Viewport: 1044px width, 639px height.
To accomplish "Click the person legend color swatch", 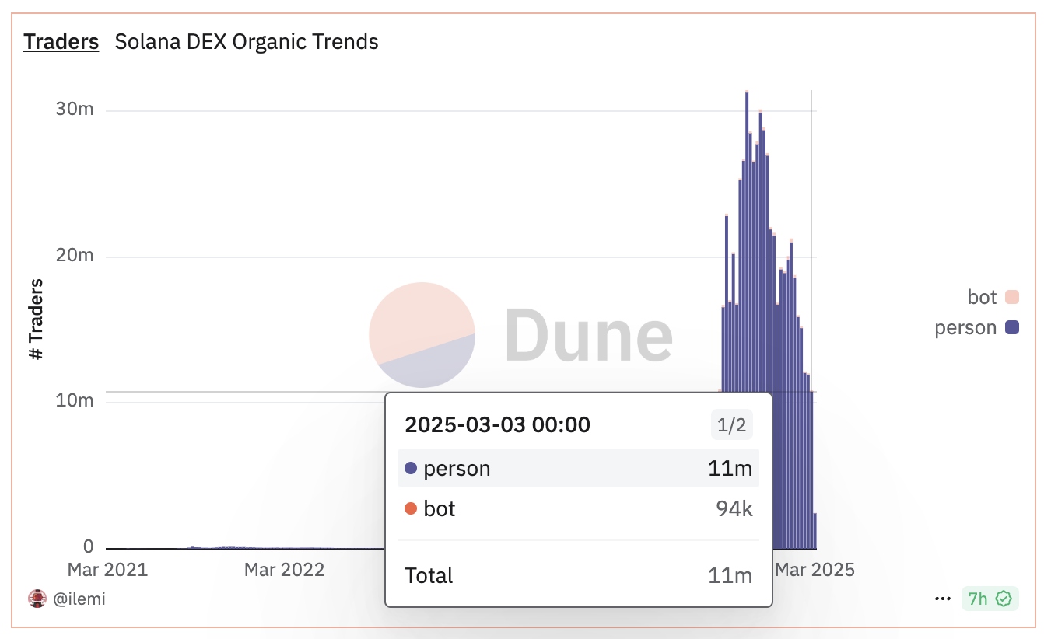I will point(1011,327).
